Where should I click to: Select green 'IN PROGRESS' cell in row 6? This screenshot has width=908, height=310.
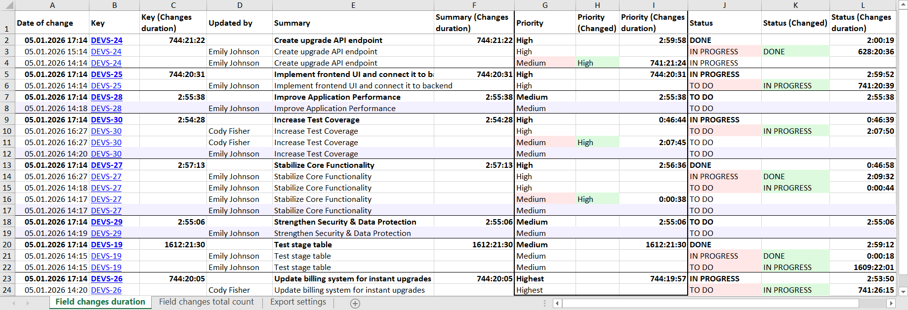coord(795,86)
